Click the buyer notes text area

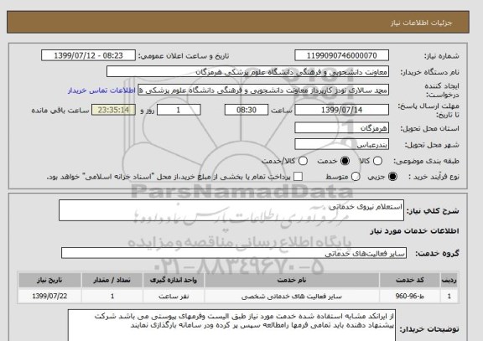231,325
